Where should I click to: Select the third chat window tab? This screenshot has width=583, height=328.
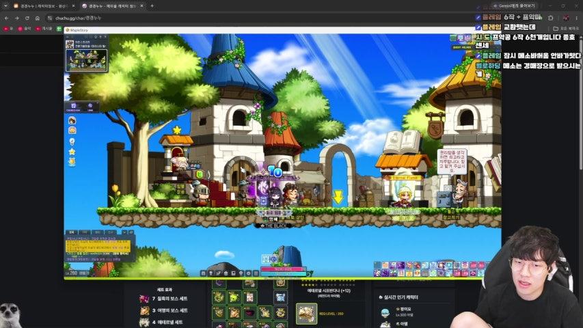(x=97, y=232)
